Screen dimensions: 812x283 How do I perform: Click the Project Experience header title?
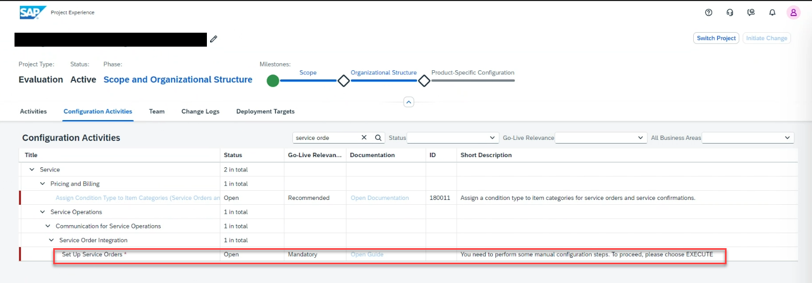coord(73,12)
